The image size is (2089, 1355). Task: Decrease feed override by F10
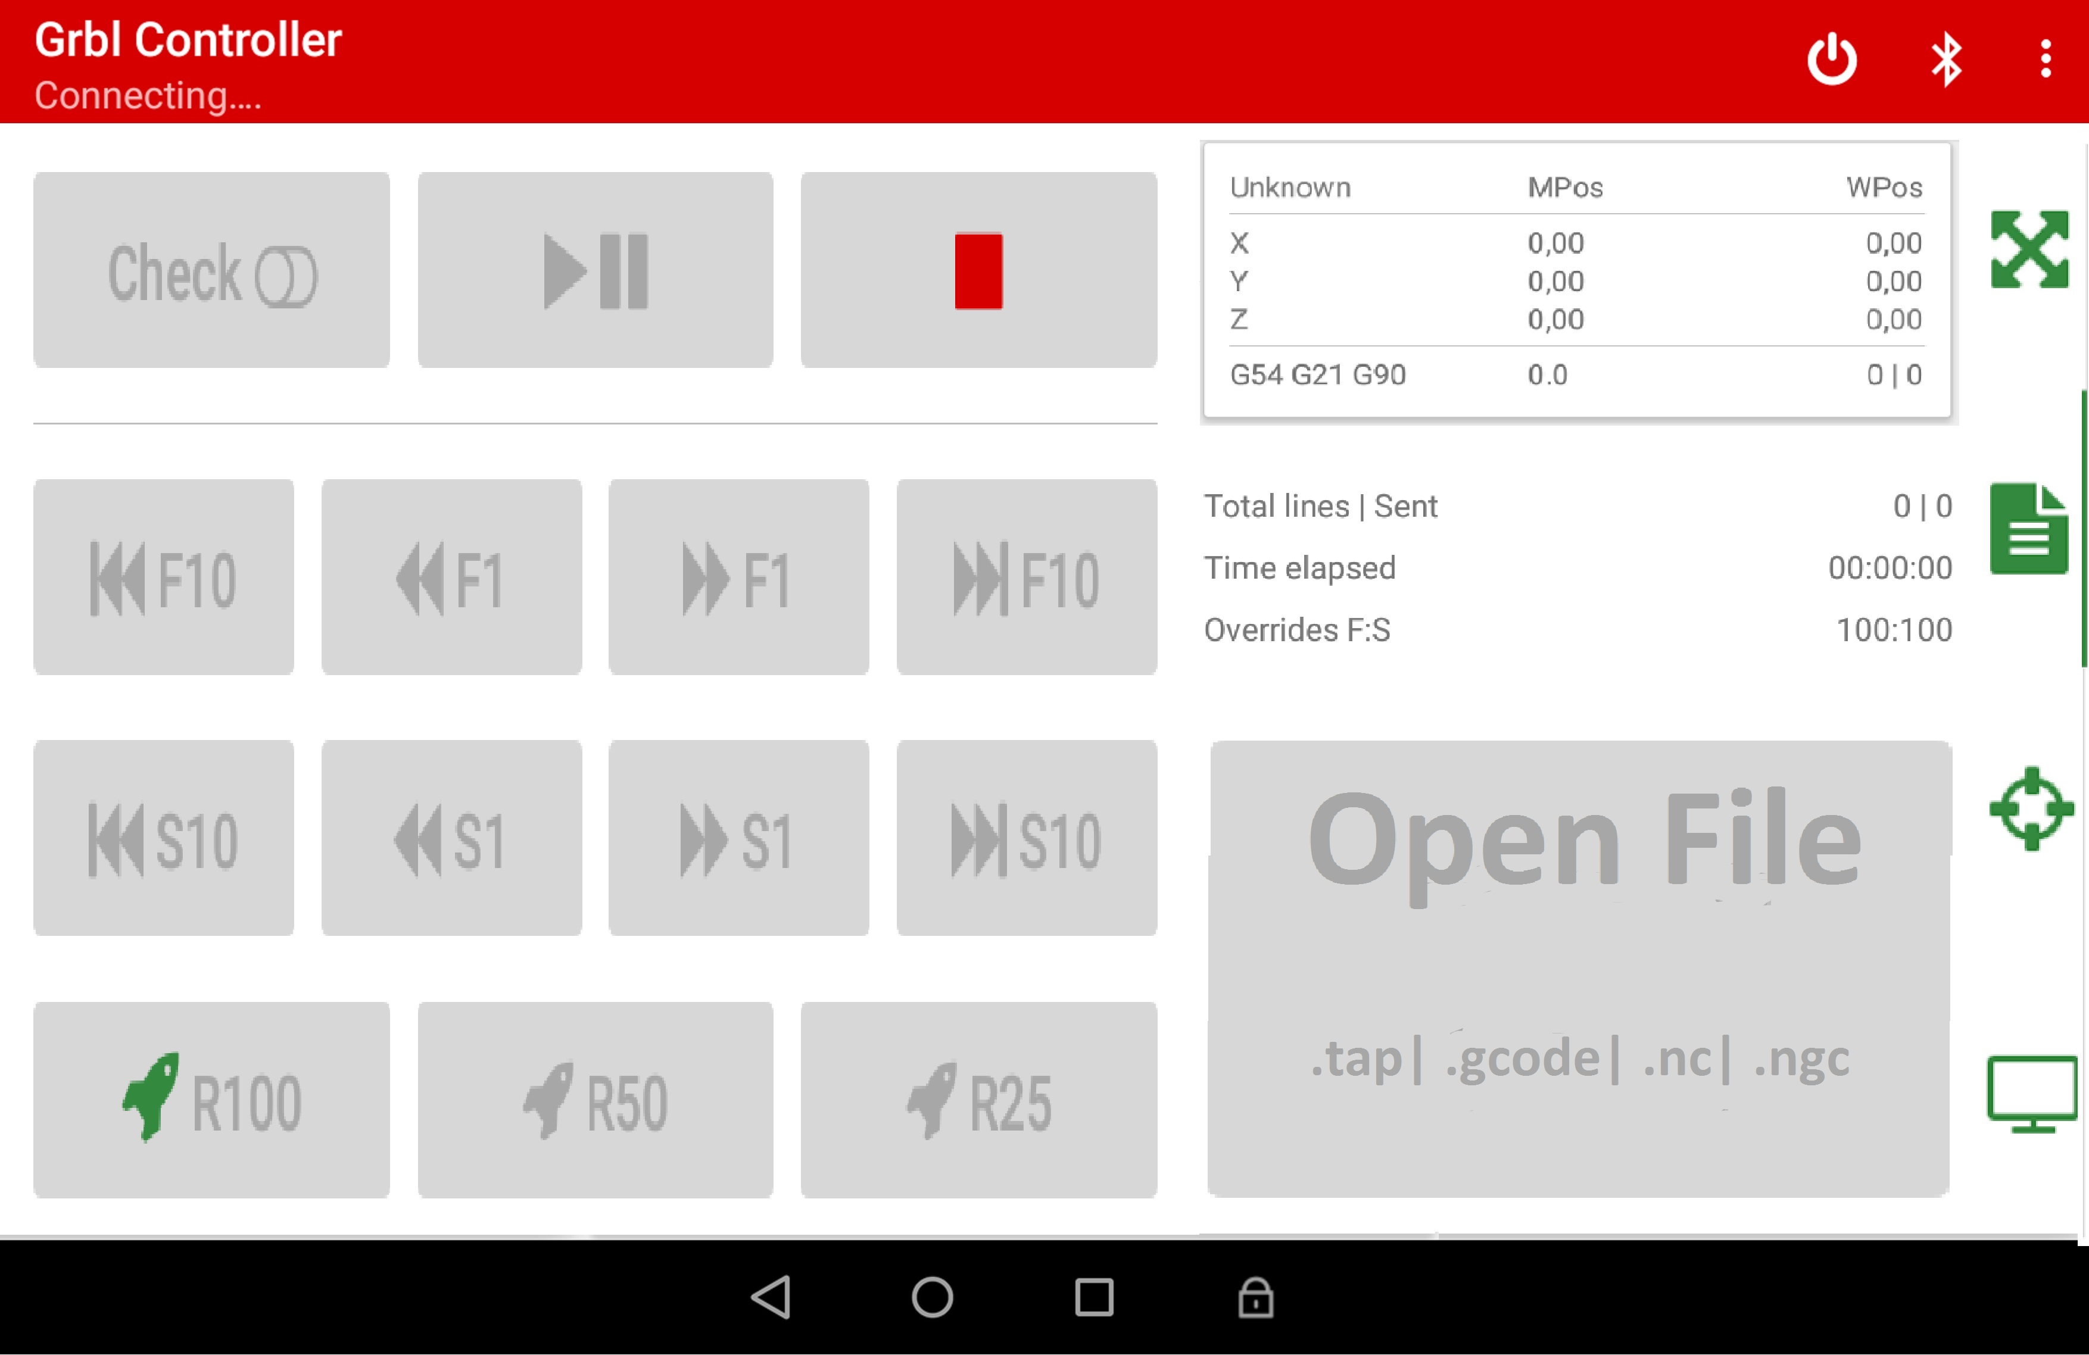point(164,577)
